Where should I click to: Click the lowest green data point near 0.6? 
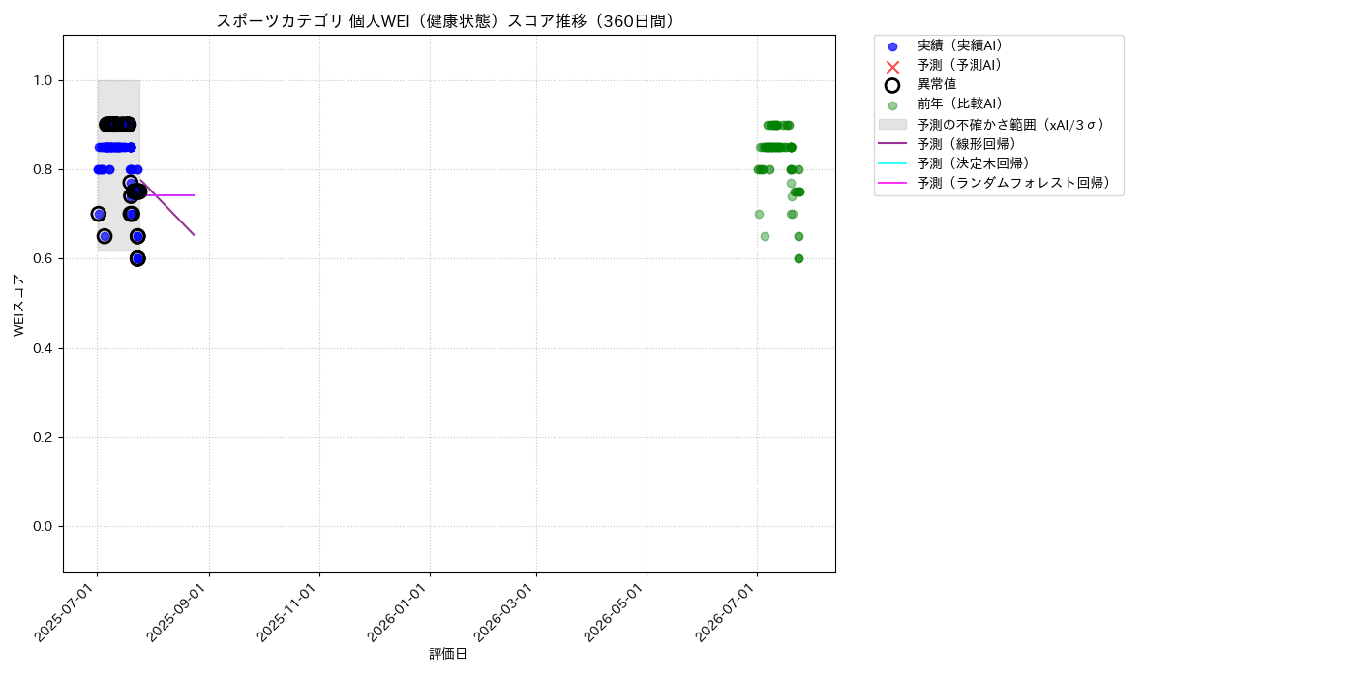(x=798, y=258)
